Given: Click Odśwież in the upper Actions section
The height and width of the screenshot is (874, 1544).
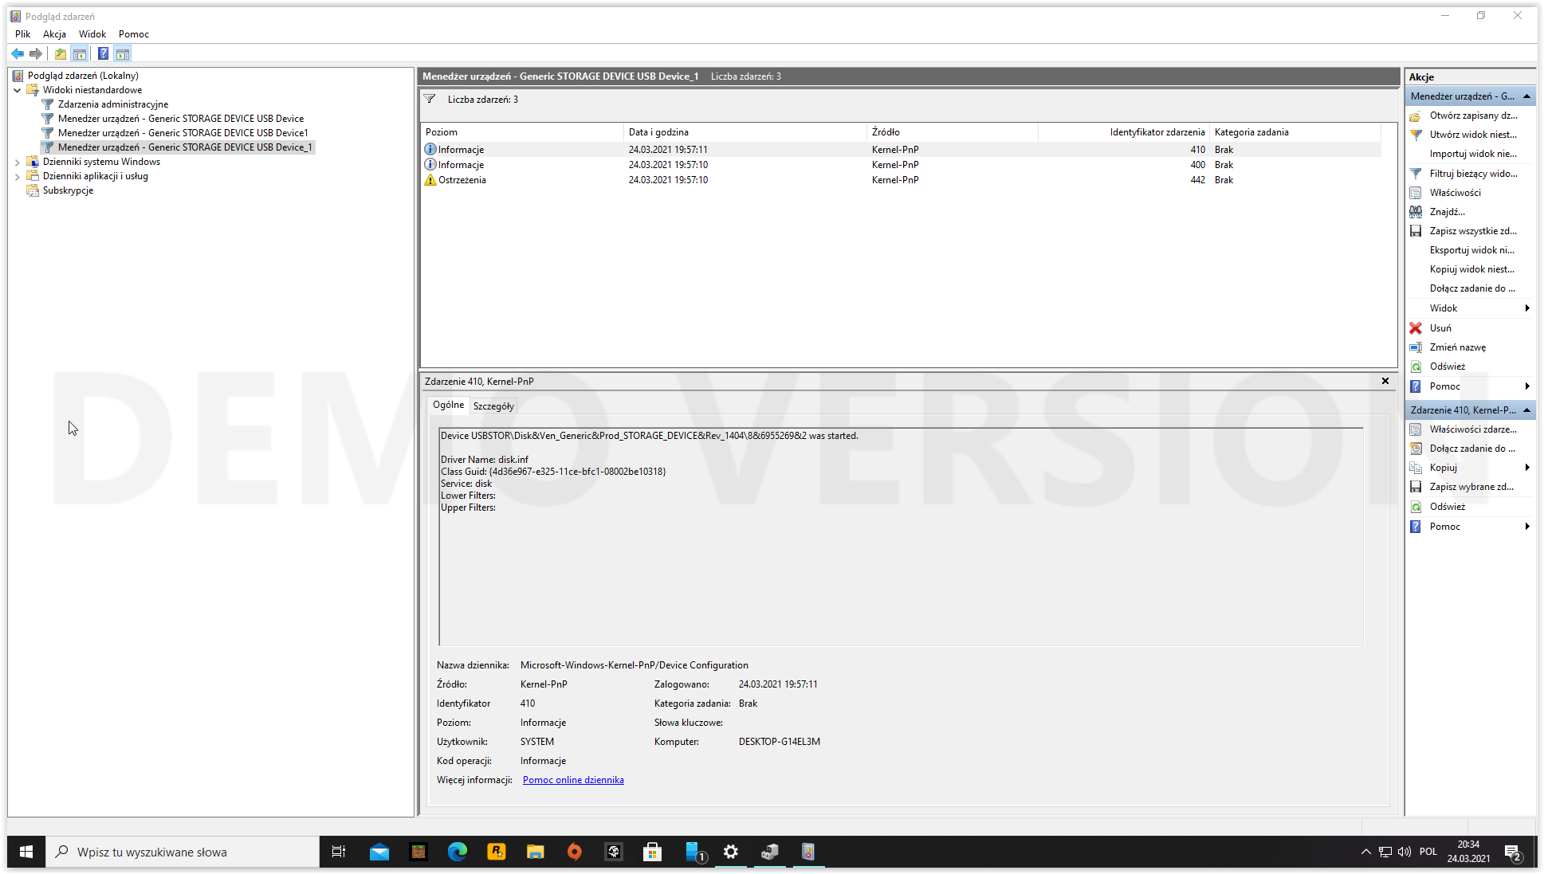Looking at the screenshot, I should pos(1447,366).
